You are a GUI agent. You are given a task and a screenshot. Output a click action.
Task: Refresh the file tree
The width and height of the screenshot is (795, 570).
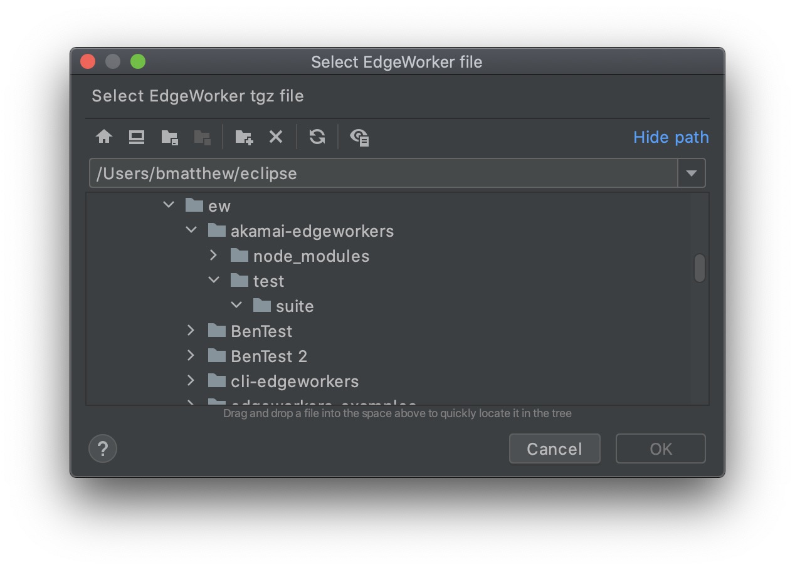(x=317, y=137)
